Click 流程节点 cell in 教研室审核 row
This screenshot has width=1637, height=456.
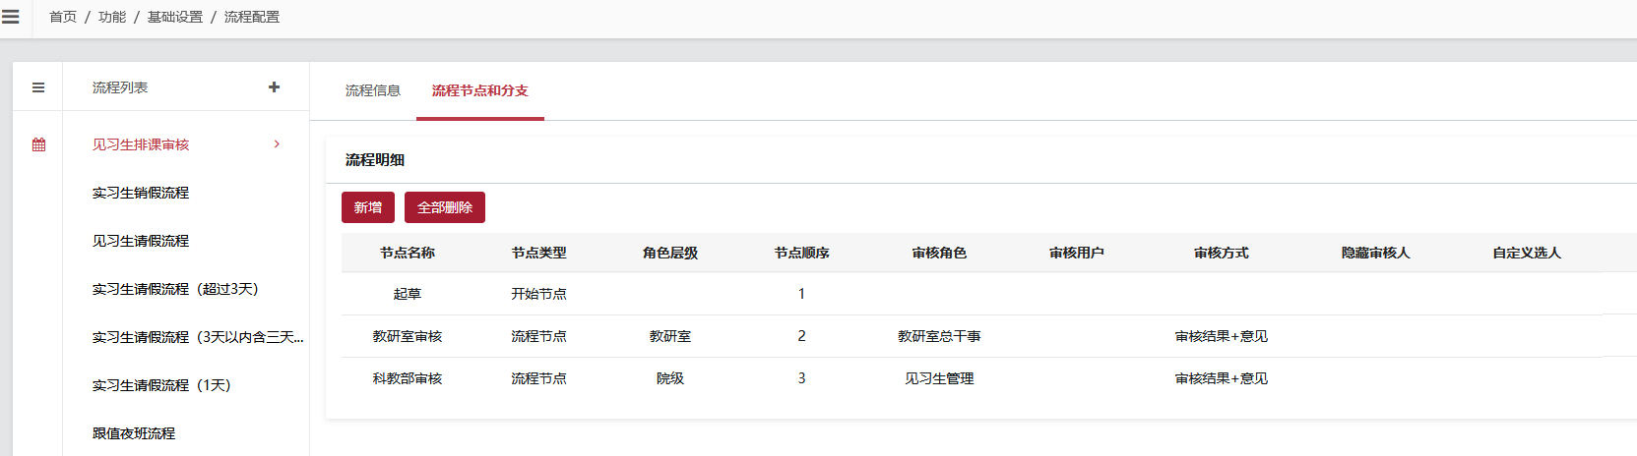click(x=539, y=336)
